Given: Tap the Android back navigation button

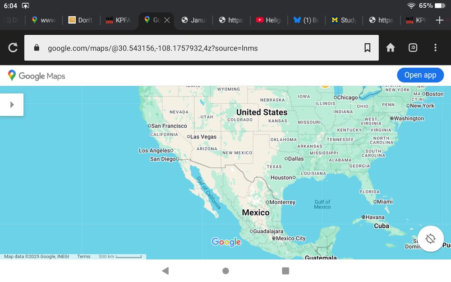Looking at the screenshot, I should click(x=166, y=271).
